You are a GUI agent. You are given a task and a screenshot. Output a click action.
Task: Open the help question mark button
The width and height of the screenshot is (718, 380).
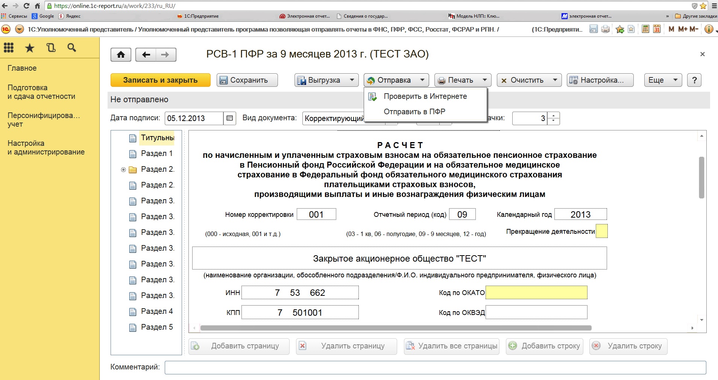(694, 80)
